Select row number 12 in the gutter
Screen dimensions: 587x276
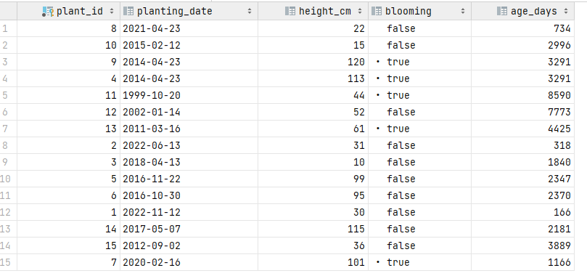click(x=6, y=212)
